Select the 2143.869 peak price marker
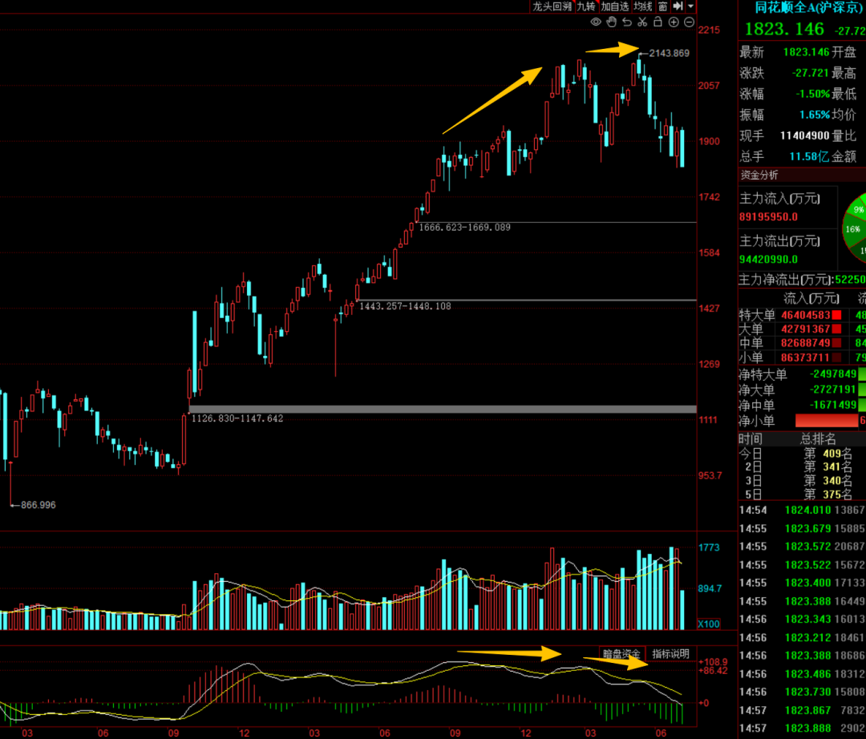Viewport: 866px width, 739px height. pos(669,53)
